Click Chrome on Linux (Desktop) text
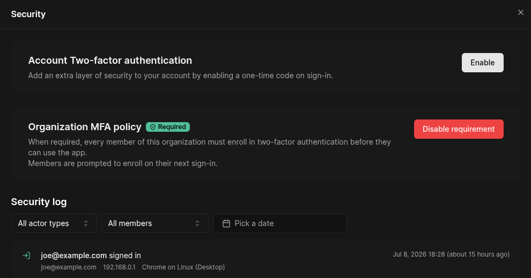This screenshot has width=531, height=278. 183,267
